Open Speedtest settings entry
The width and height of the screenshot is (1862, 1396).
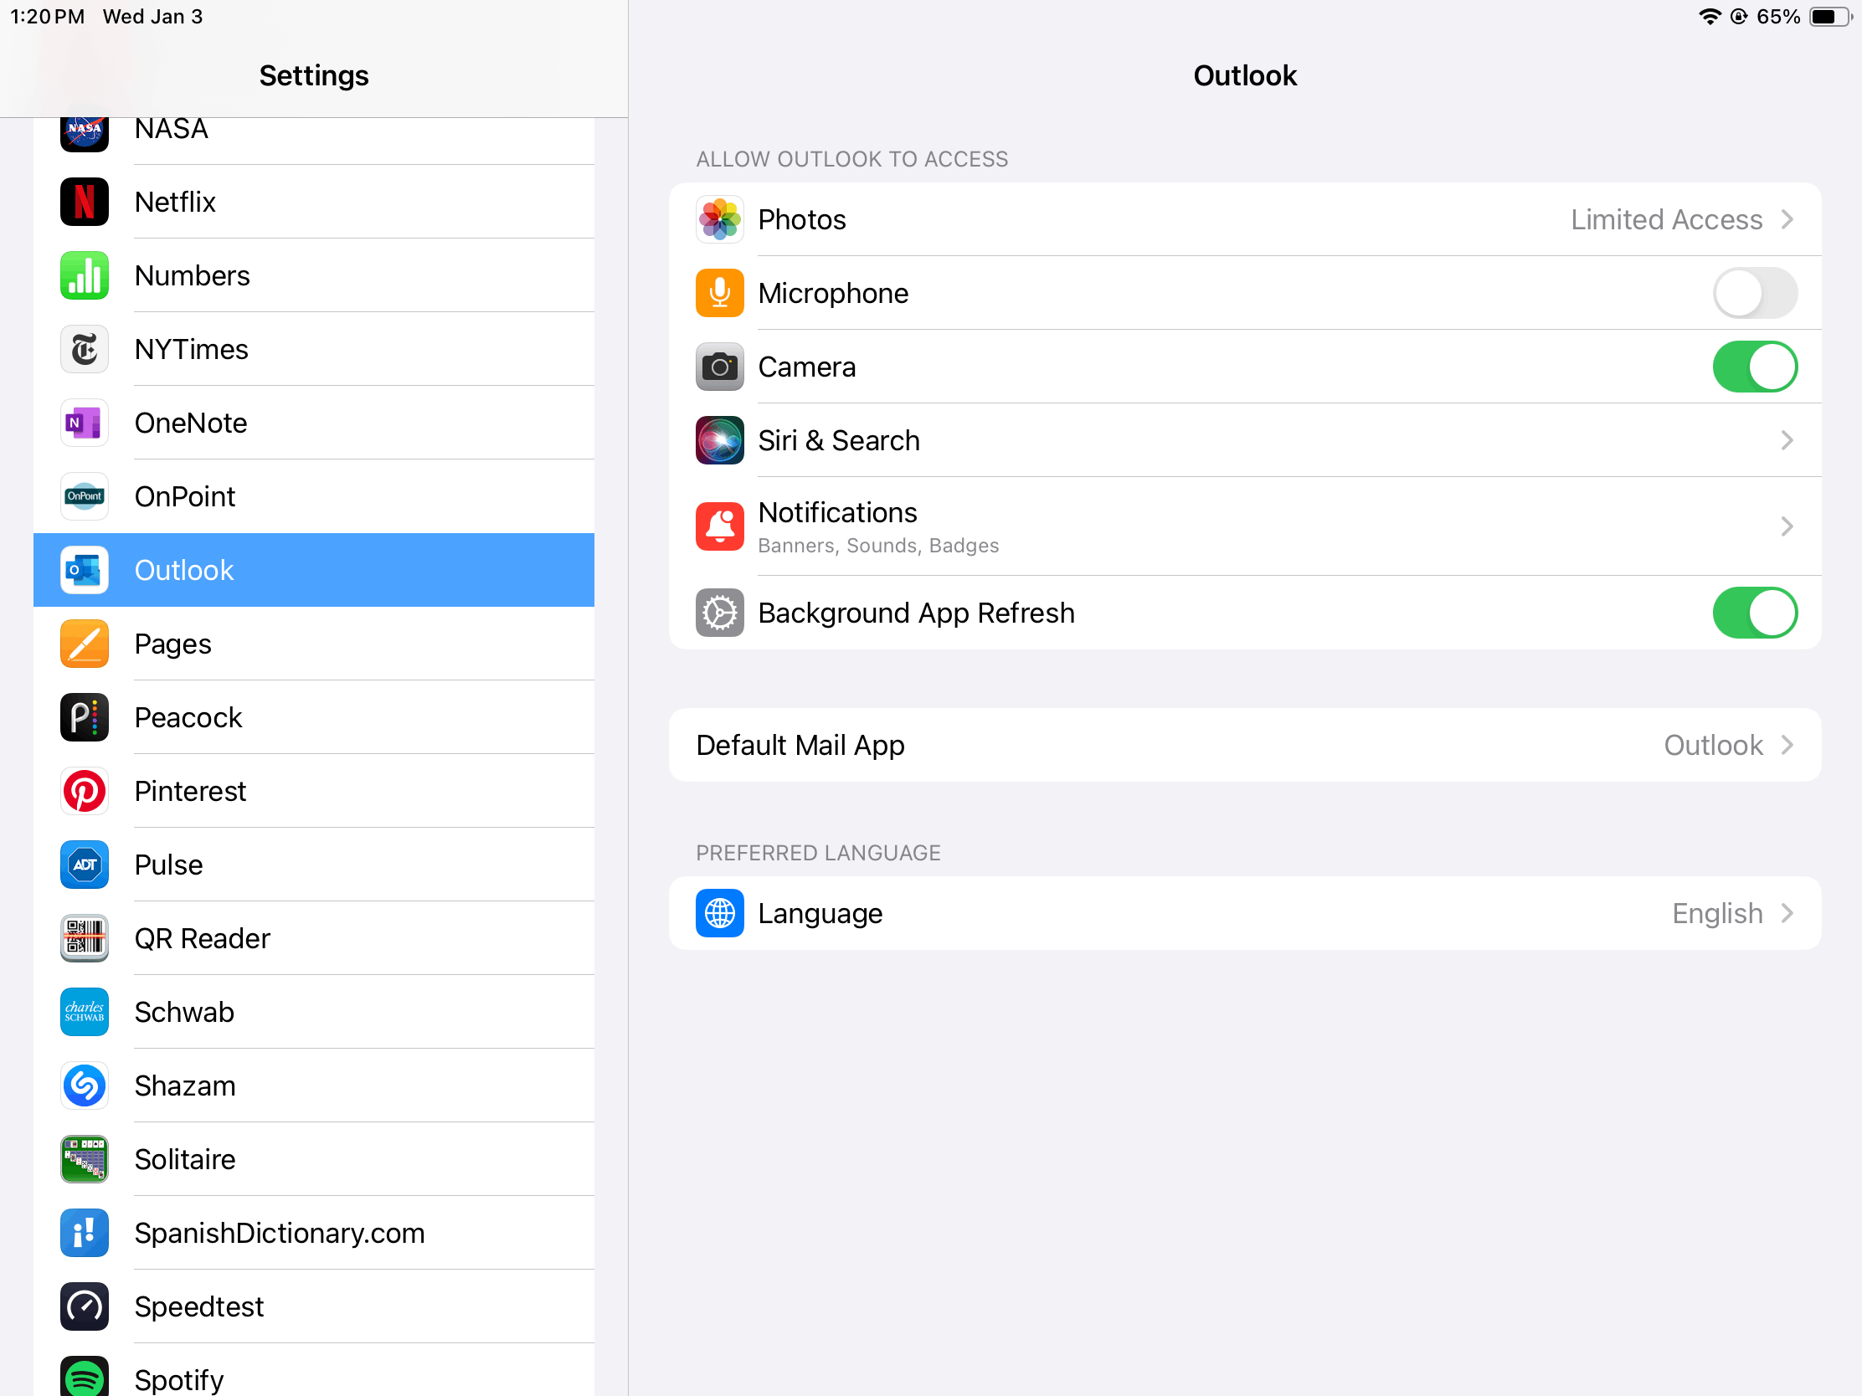(314, 1306)
